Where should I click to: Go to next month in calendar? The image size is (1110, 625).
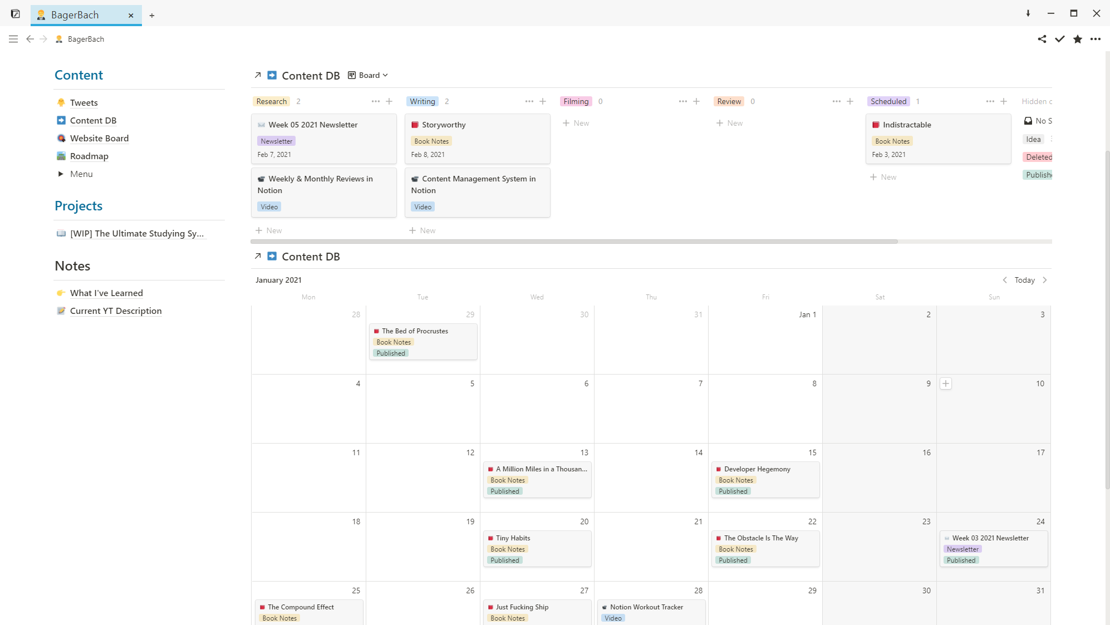click(1045, 280)
